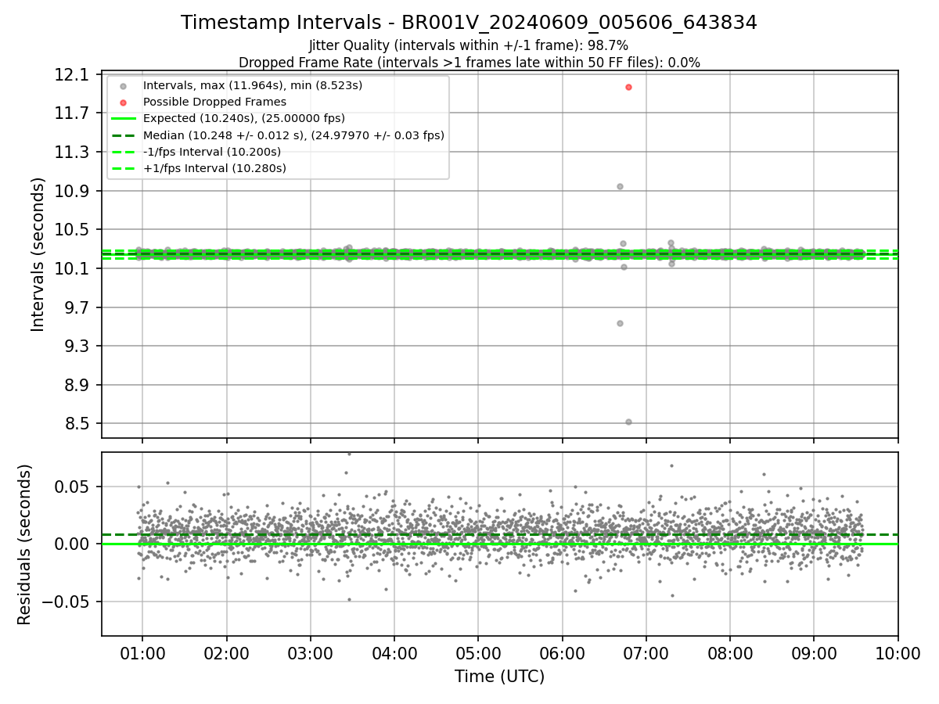Screen dimensions: 939x704
Task: Click the 'Residuals (seconds)' axis label
Action: (x=24, y=544)
